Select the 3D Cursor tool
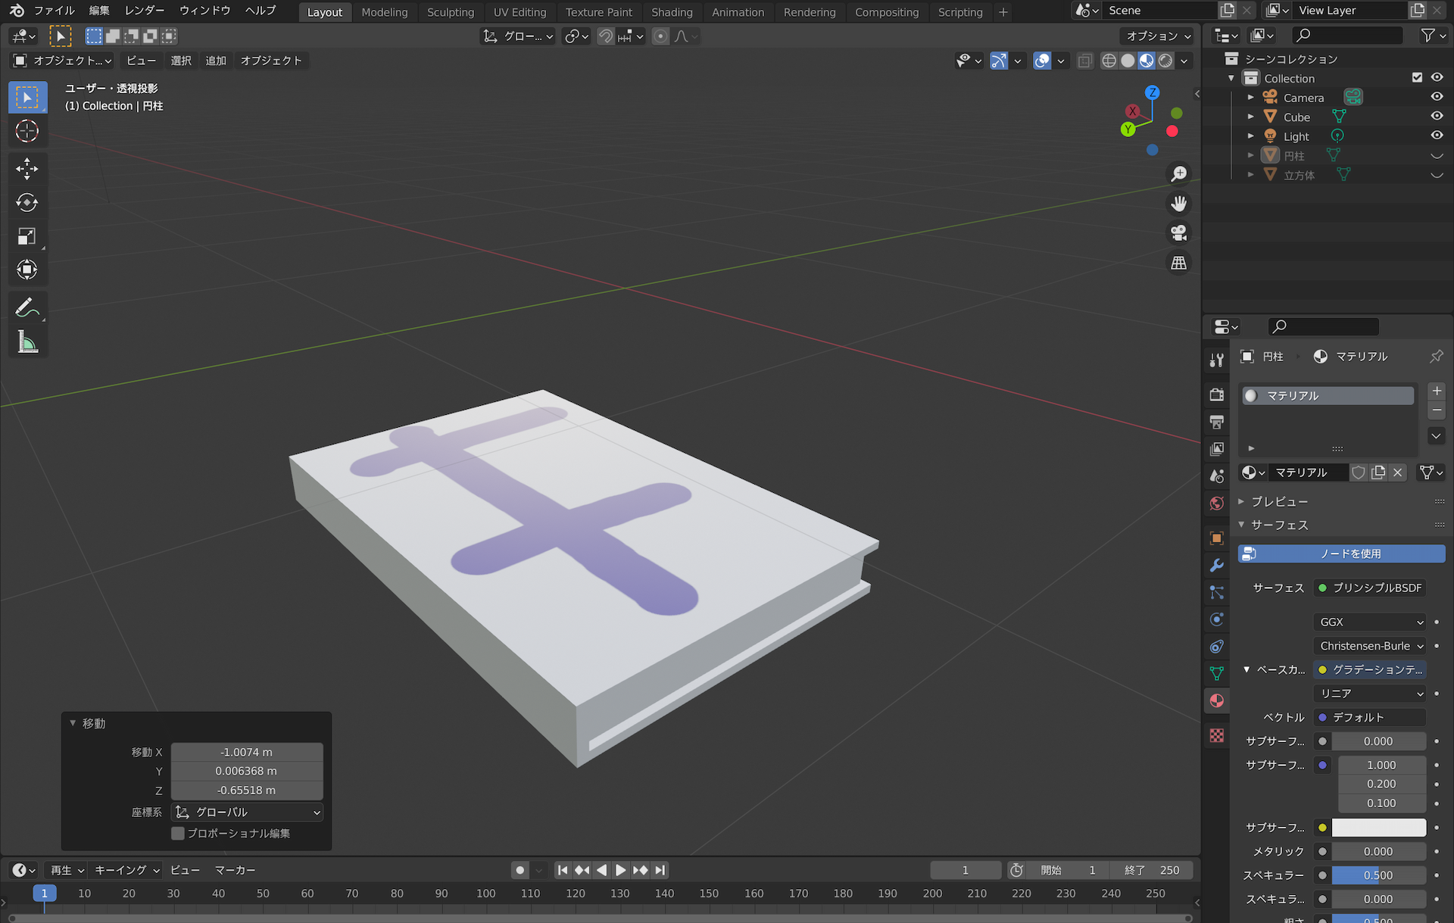Image resolution: width=1454 pixels, height=923 pixels. [x=27, y=131]
